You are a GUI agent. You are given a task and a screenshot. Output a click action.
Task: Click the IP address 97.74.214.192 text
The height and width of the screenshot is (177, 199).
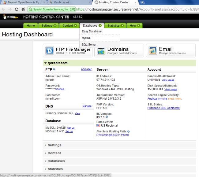click(106, 80)
